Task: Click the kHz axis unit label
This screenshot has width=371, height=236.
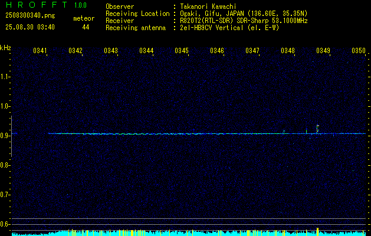Action: 5,48
